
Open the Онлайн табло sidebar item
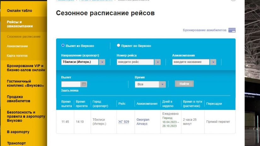[20, 11]
